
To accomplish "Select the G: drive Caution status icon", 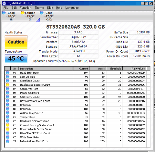I will pos(23,13).
